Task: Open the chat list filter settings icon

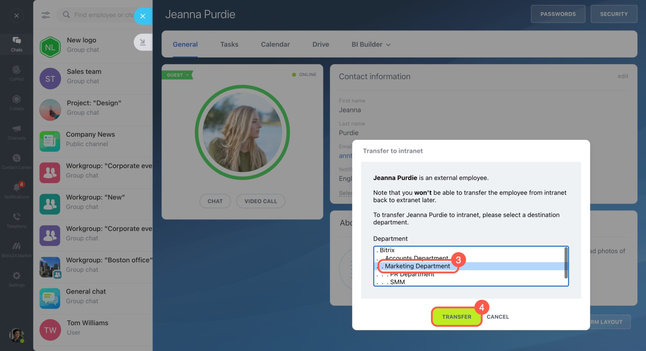Action: (45, 15)
